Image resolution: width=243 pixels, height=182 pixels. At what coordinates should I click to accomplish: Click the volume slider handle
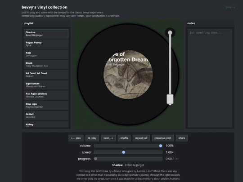click(161, 146)
